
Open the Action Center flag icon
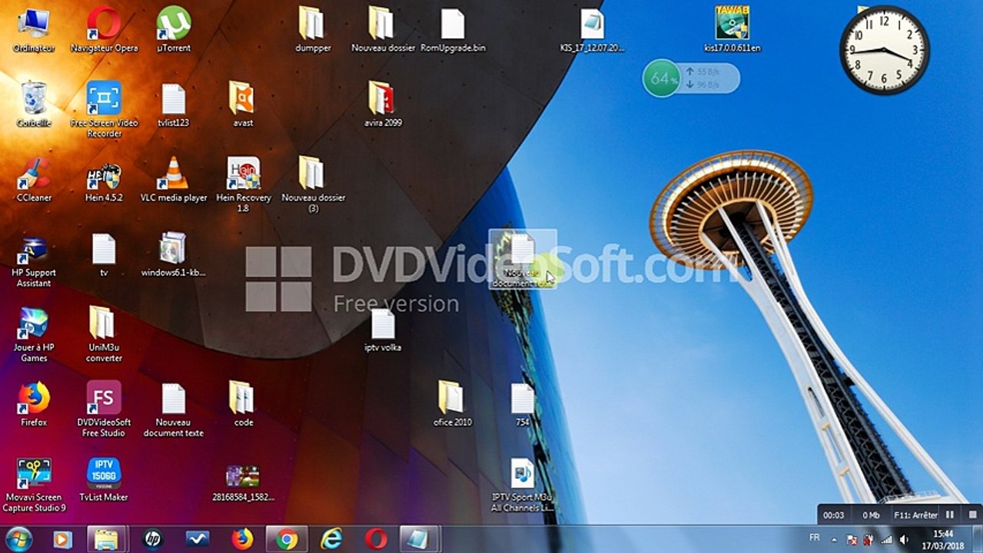pos(852,540)
